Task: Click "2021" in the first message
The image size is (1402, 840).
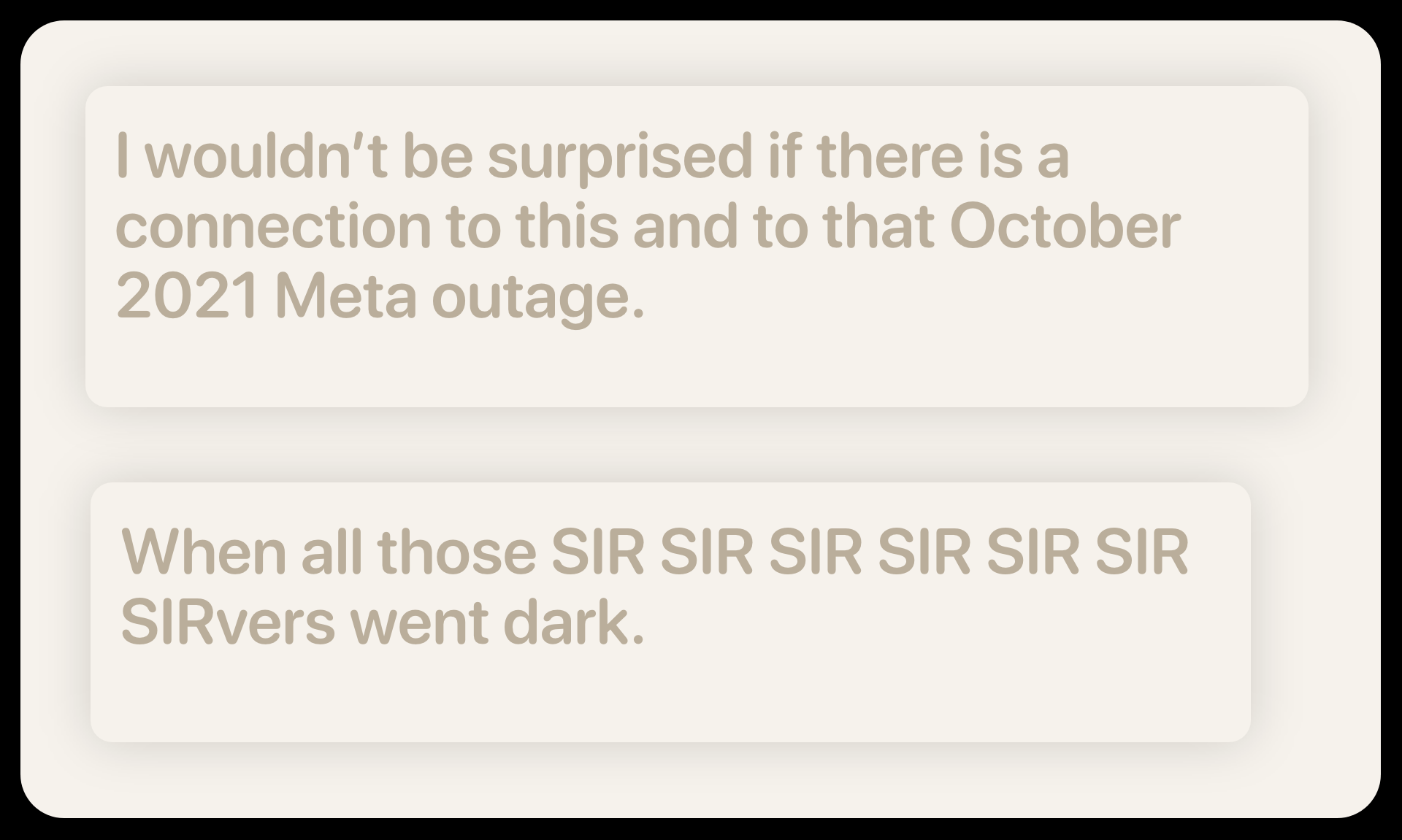Action: click(187, 297)
